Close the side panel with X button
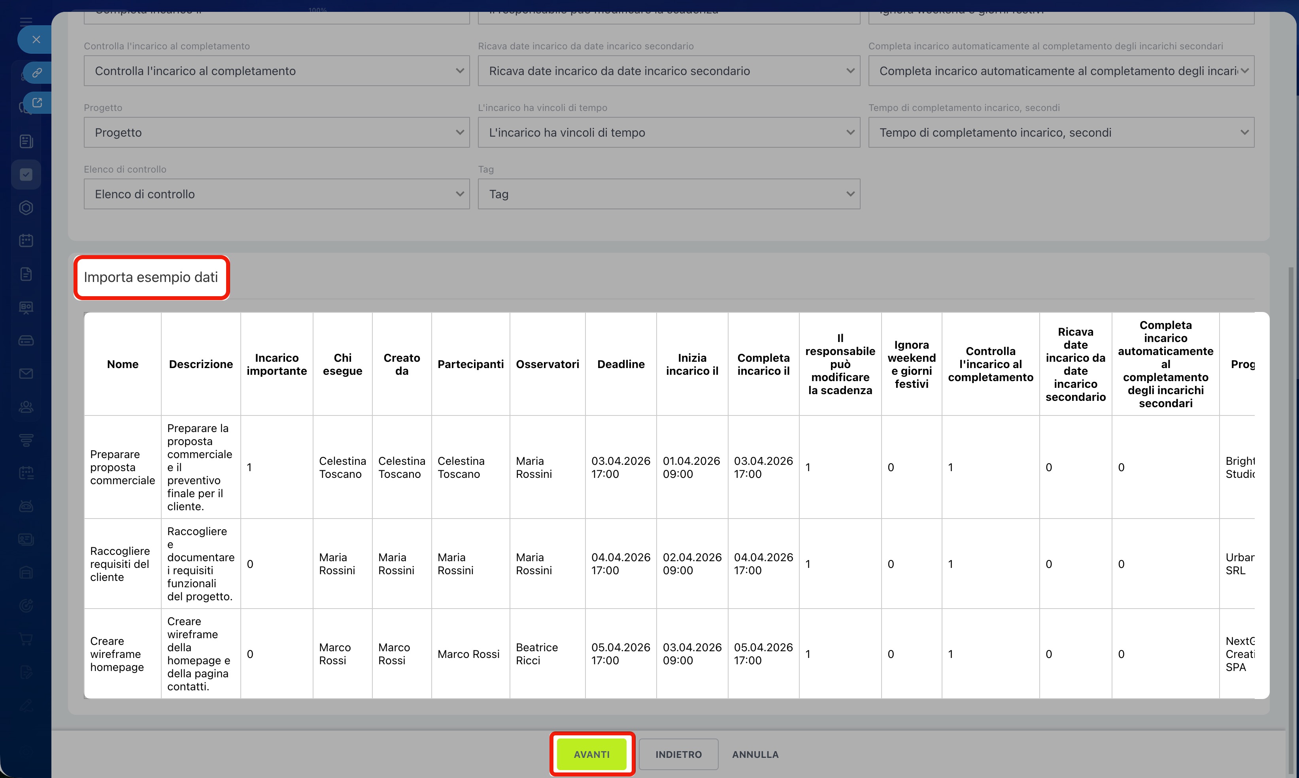The image size is (1299, 778). (x=36, y=39)
